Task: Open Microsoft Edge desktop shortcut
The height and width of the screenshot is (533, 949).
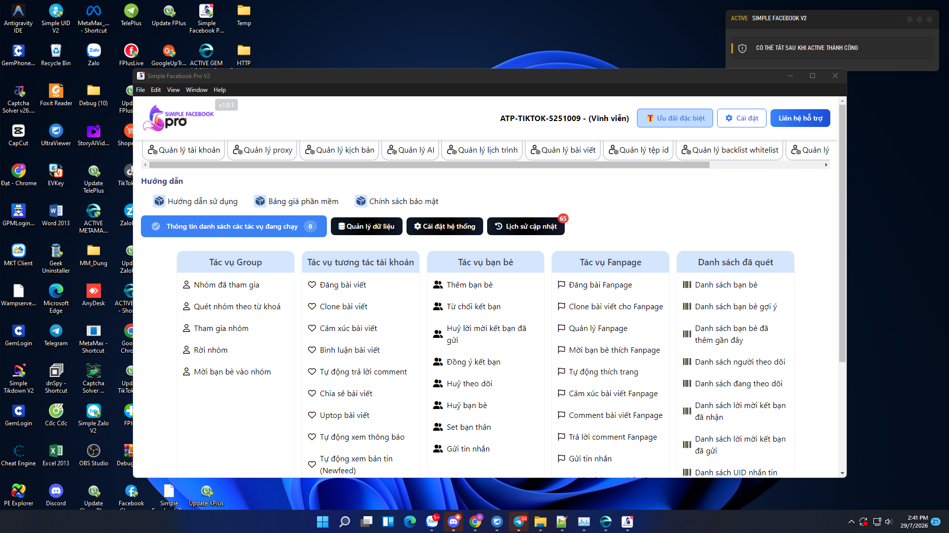Action: [x=56, y=299]
